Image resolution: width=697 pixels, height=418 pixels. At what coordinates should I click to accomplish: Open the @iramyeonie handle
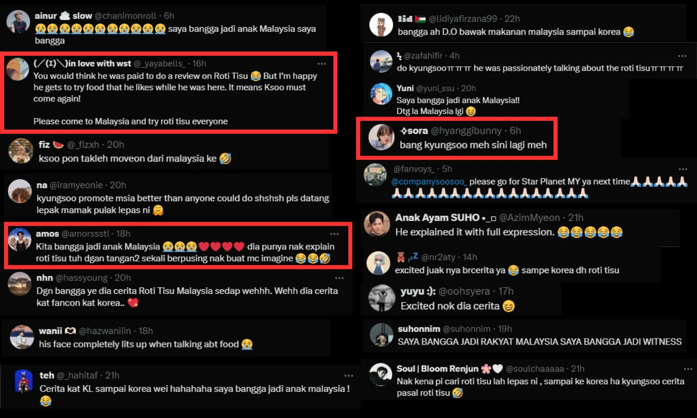[x=76, y=185]
